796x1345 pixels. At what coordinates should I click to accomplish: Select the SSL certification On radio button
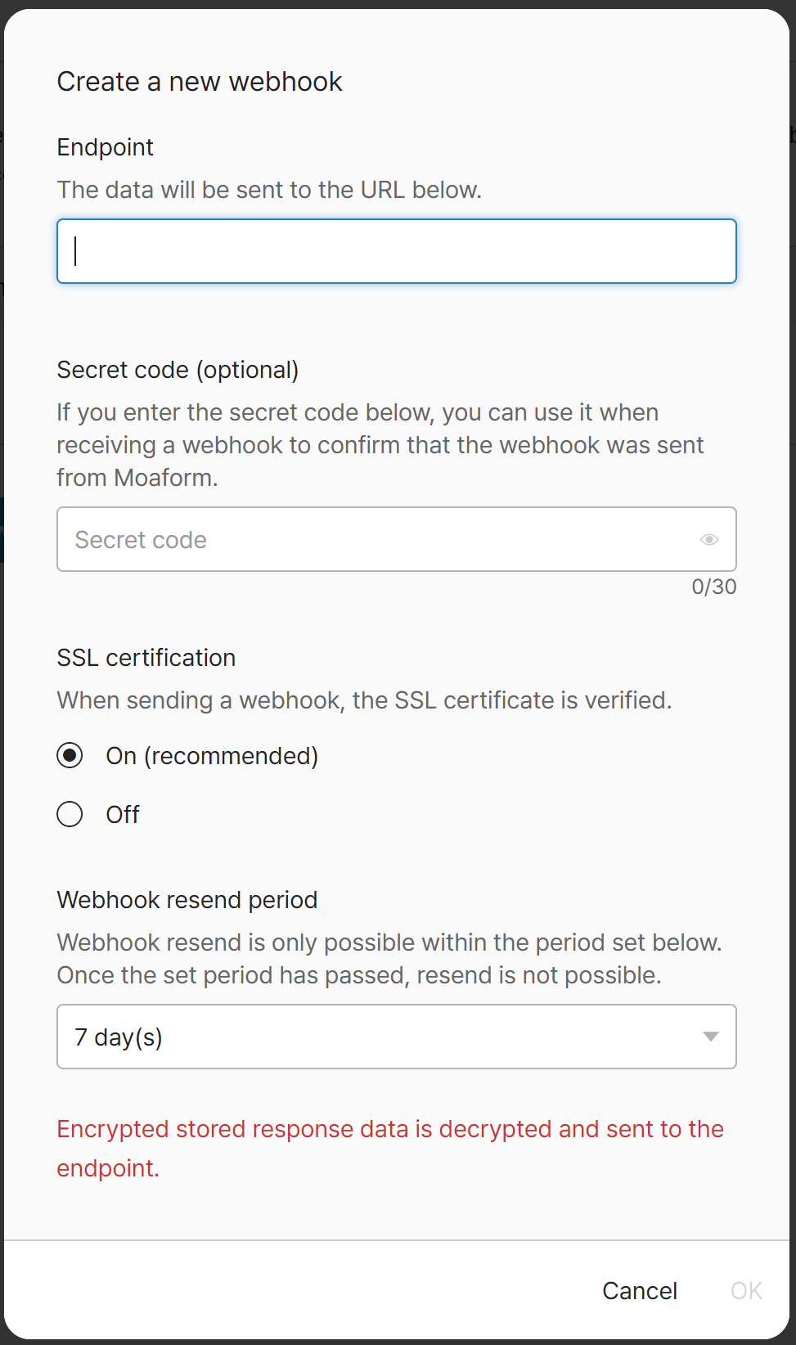pos(70,755)
